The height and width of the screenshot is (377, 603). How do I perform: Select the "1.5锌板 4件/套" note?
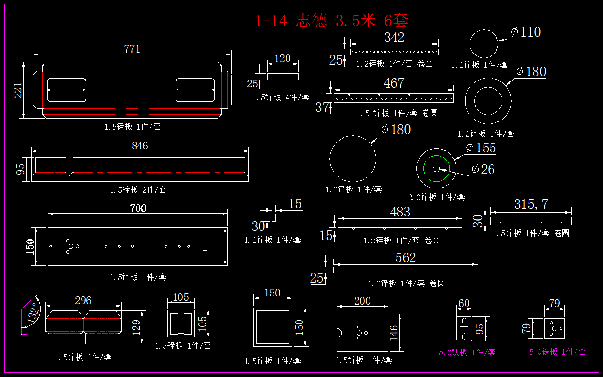pos(281,97)
